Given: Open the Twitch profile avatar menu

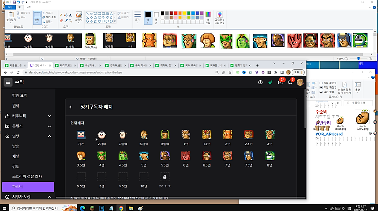Looking at the screenshot, I should pos(300,83).
